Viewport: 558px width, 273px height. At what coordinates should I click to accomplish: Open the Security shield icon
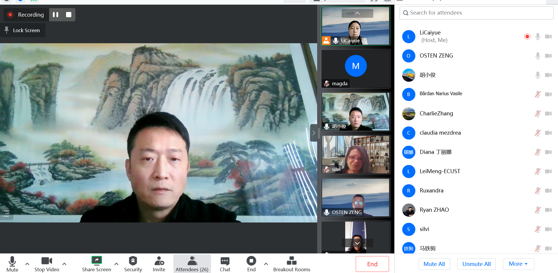point(133,261)
